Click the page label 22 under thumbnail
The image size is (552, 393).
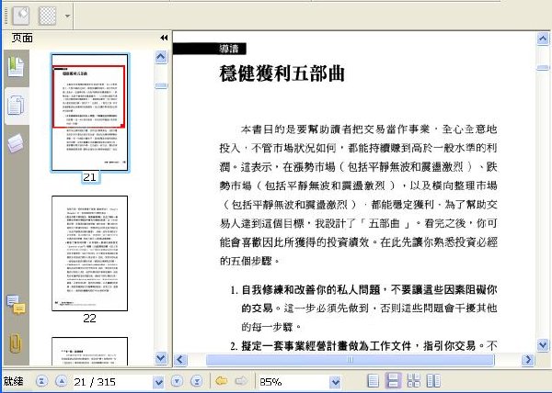coord(89,319)
